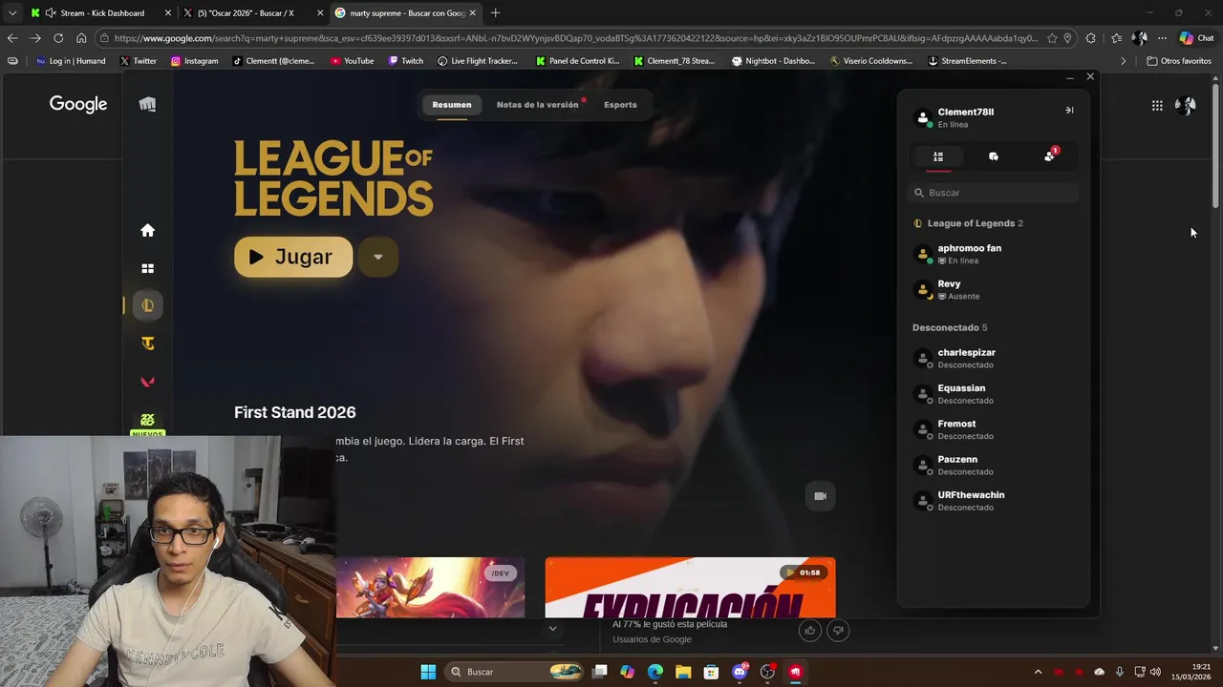
Task: Reload the page in browser
Action: 58,38
